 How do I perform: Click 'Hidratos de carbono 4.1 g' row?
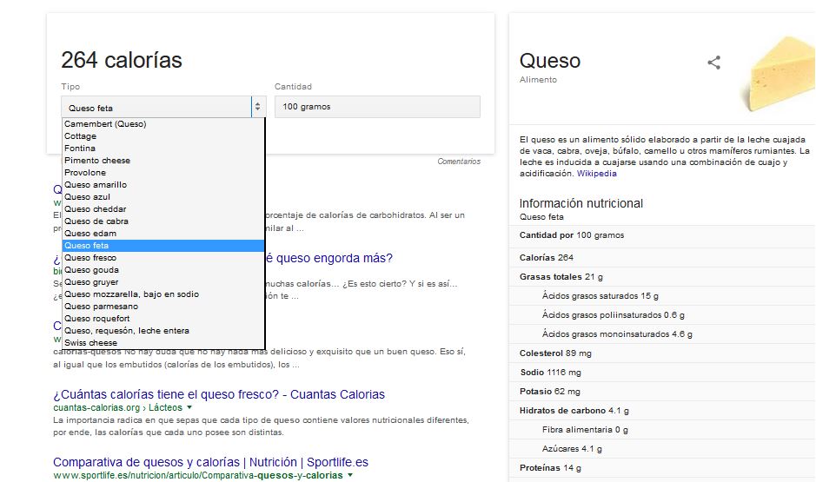662,410
